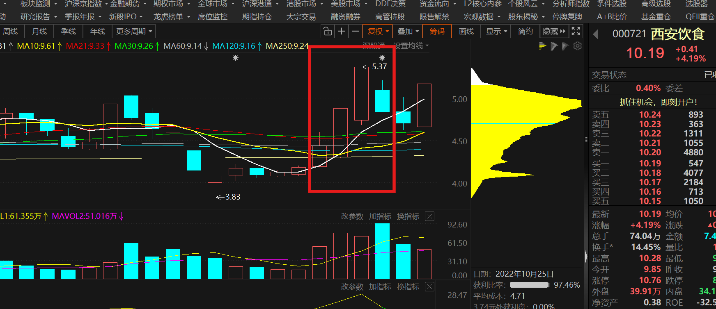Expand 全球市场 menu
The image size is (716, 309).
[216, 4]
